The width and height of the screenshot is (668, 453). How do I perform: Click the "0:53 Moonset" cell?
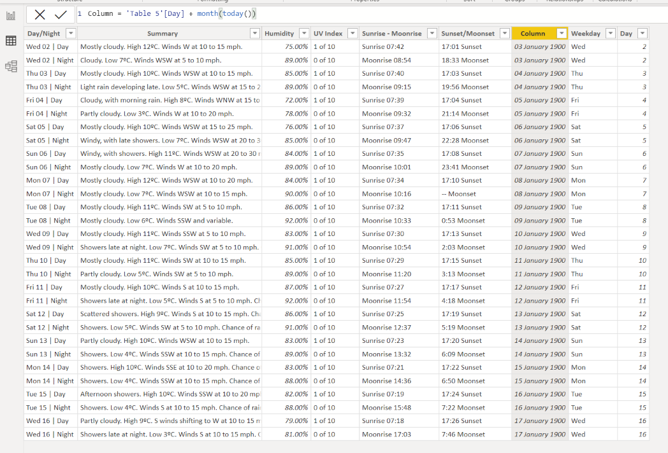pos(475,220)
